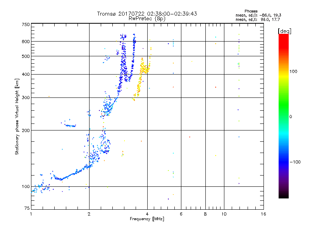
Task: Click the x-axis tick label '1'
Action: 31,214
